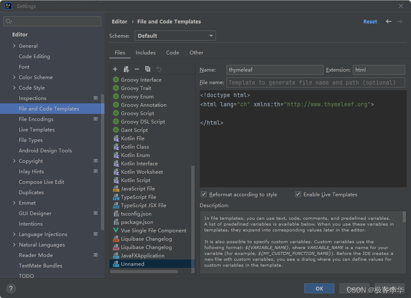The height and width of the screenshot is (298, 411).
Task: Click the Editor breadcrumb
Action: click(120, 21)
